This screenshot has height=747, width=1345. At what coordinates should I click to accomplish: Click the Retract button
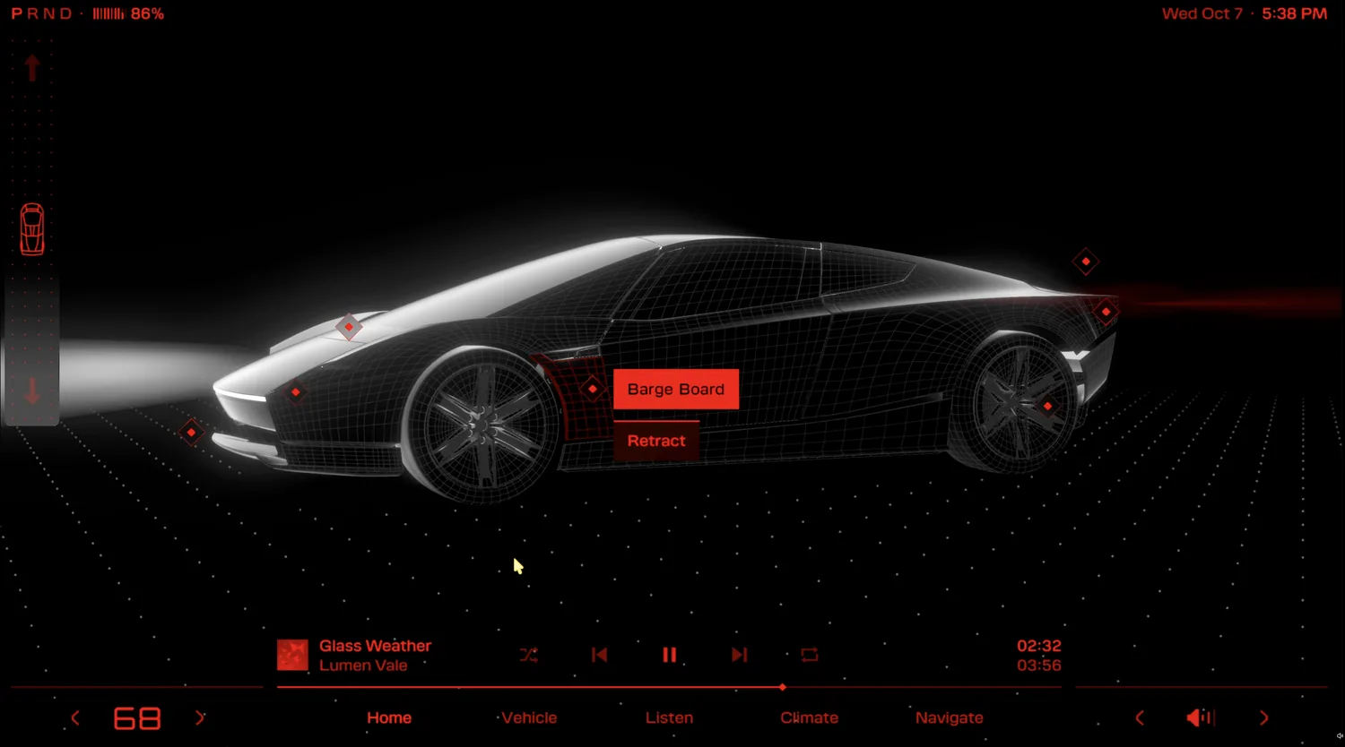[656, 441]
